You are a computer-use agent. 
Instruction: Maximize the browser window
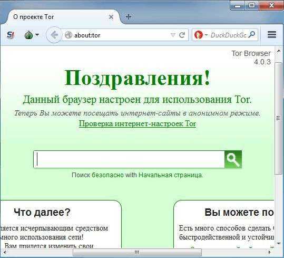(252, 5)
